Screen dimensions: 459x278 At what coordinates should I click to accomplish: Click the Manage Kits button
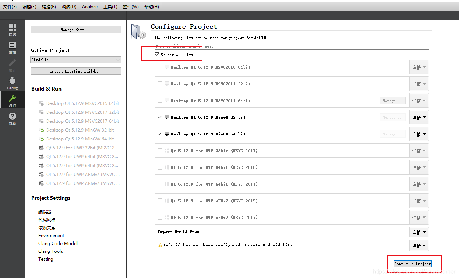click(75, 29)
